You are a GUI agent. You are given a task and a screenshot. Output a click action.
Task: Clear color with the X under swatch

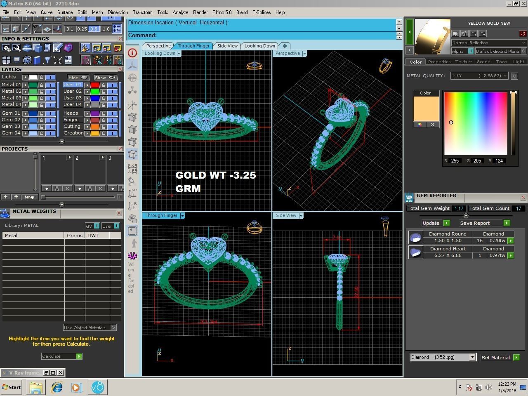432,125
